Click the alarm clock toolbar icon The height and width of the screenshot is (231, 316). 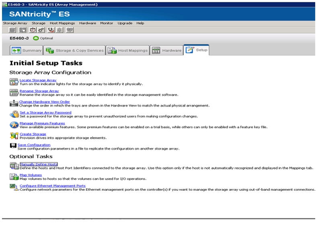(x=33, y=30)
